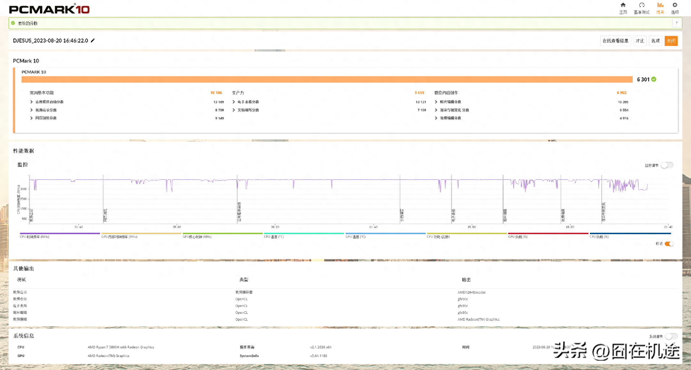Viewport: 691px width, 370px height.
Task: Click the v2.1.2636 s64 version value
Action: pos(321,347)
